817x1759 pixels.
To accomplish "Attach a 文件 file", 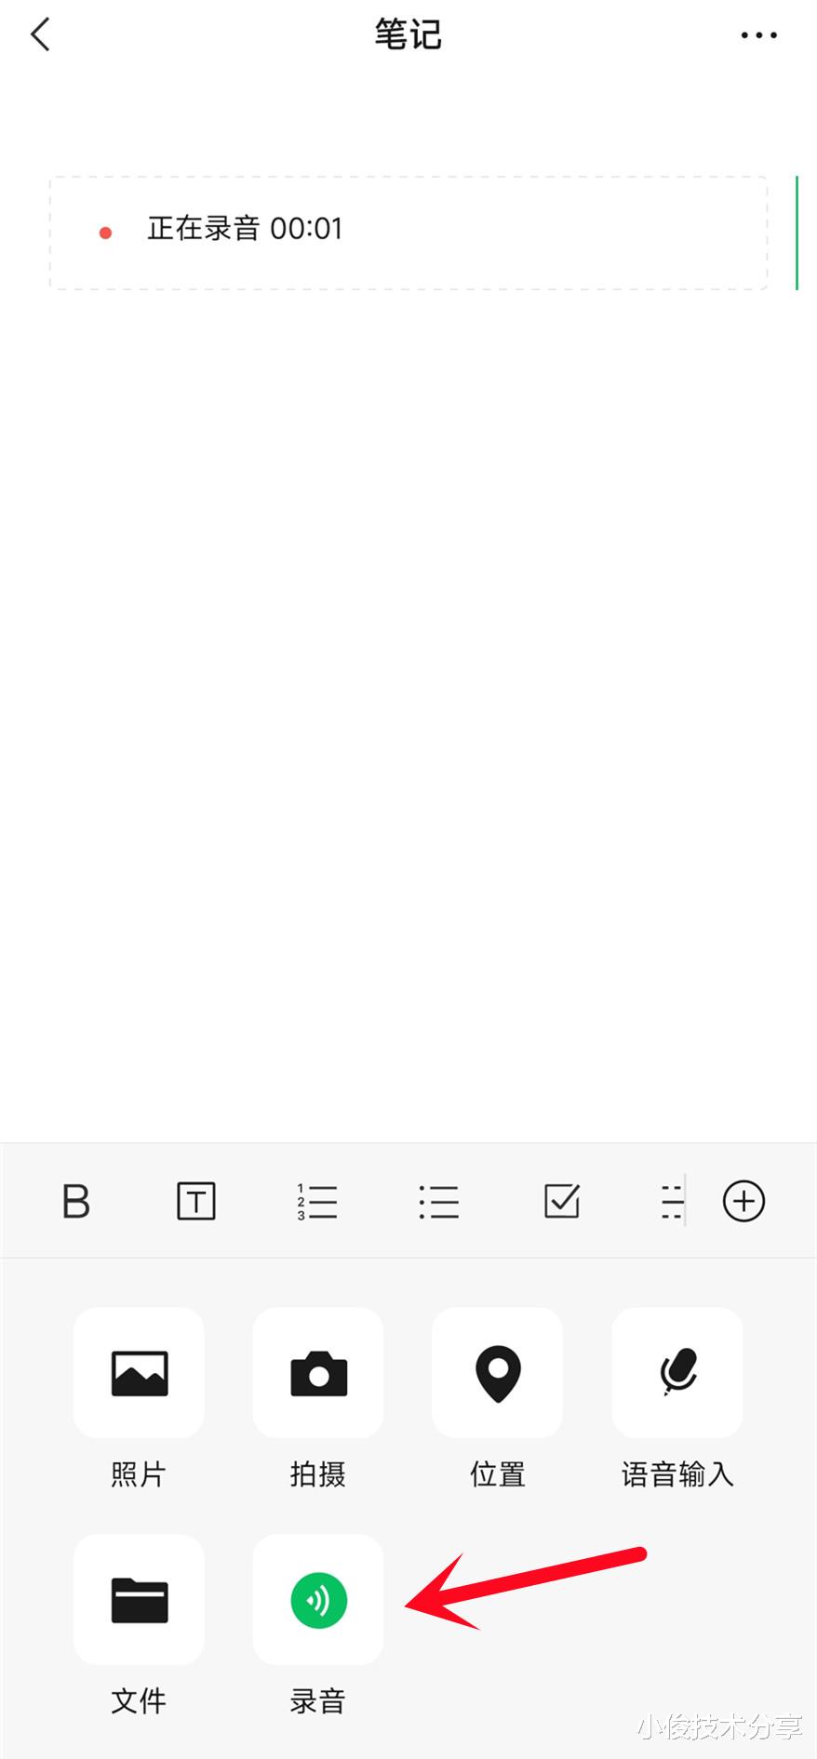I will (x=139, y=1600).
